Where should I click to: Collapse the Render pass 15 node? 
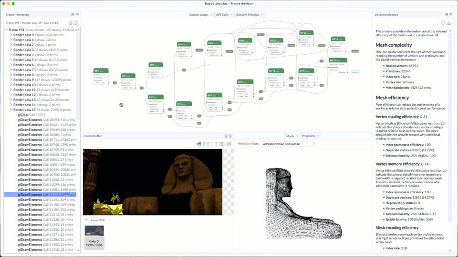[x=11, y=110]
